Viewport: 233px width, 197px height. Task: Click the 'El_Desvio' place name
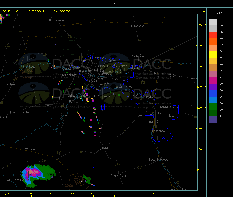[x=61, y=98]
